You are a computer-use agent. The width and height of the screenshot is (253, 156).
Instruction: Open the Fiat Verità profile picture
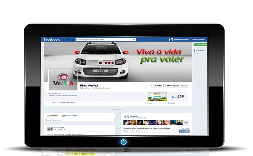tap(63, 79)
